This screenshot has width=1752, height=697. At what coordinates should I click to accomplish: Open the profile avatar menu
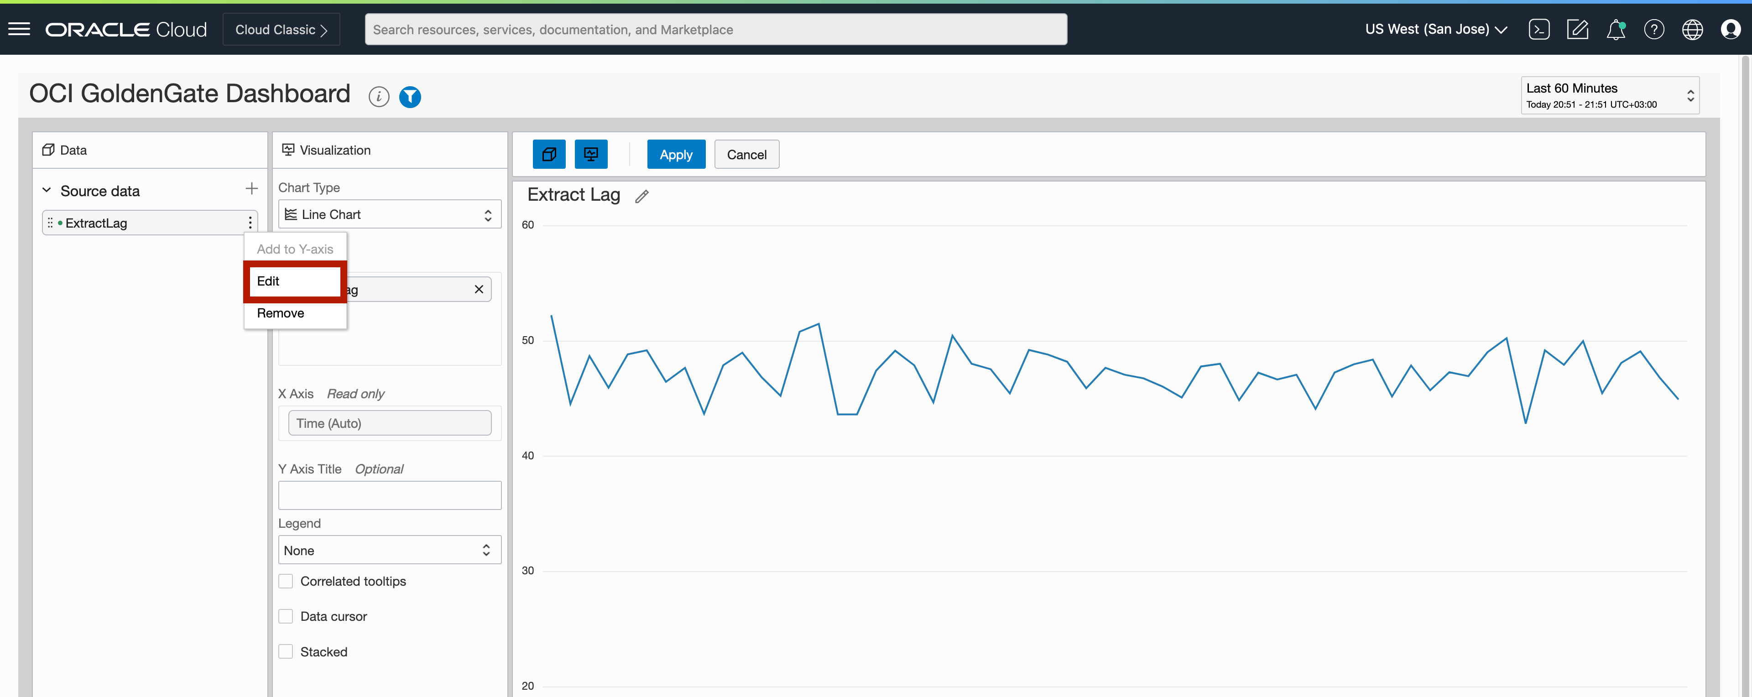[x=1731, y=29]
